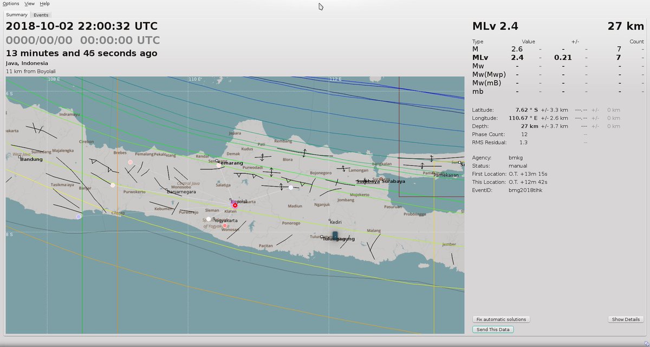Click the Show Details button
Image resolution: width=650 pixels, height=347 pixels.
pos(626,319)
